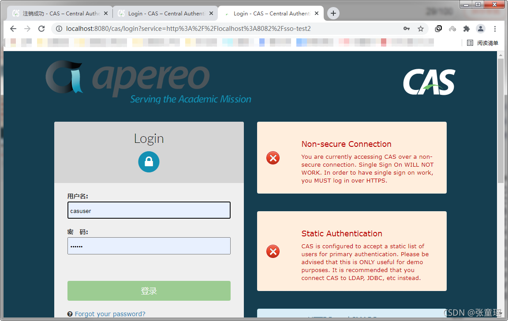Bookmark this page with the star icon
This screenshot has width=508, height=321.
tap(421, 29)
